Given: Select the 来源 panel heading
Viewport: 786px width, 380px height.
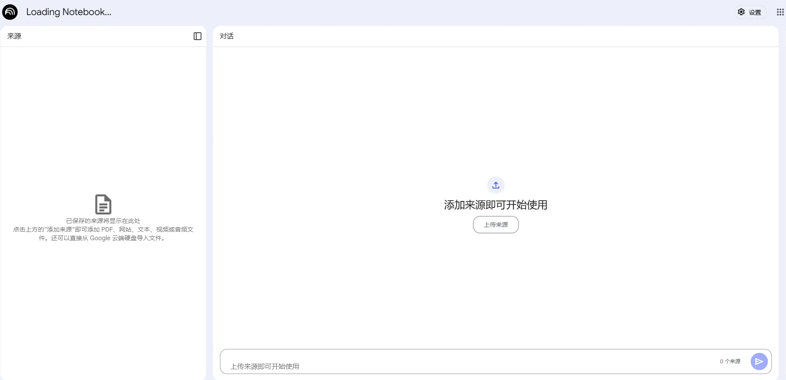Looking at the screenshot, I should 14,36.
